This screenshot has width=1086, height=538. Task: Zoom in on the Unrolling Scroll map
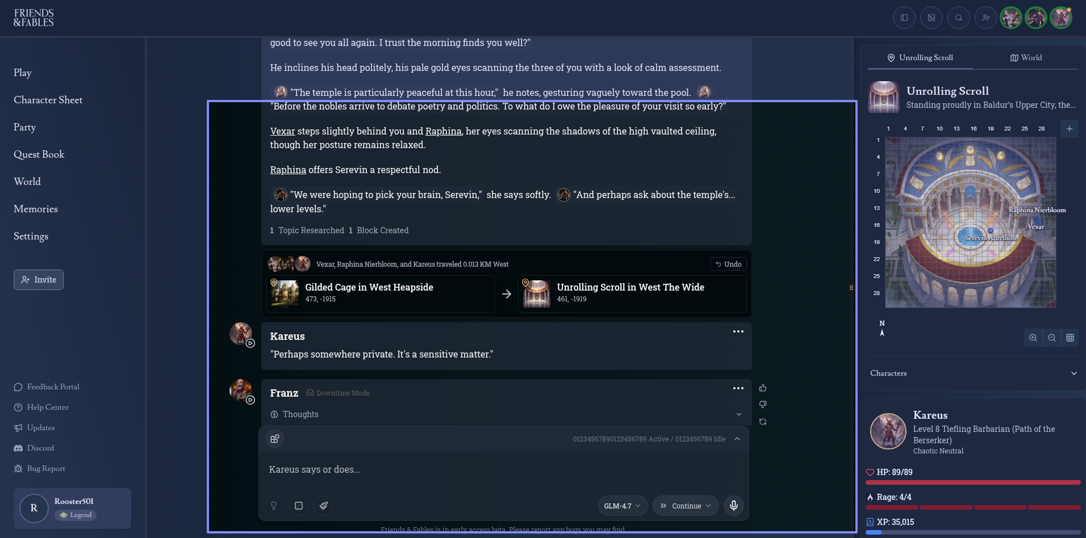click(1033, 338)
